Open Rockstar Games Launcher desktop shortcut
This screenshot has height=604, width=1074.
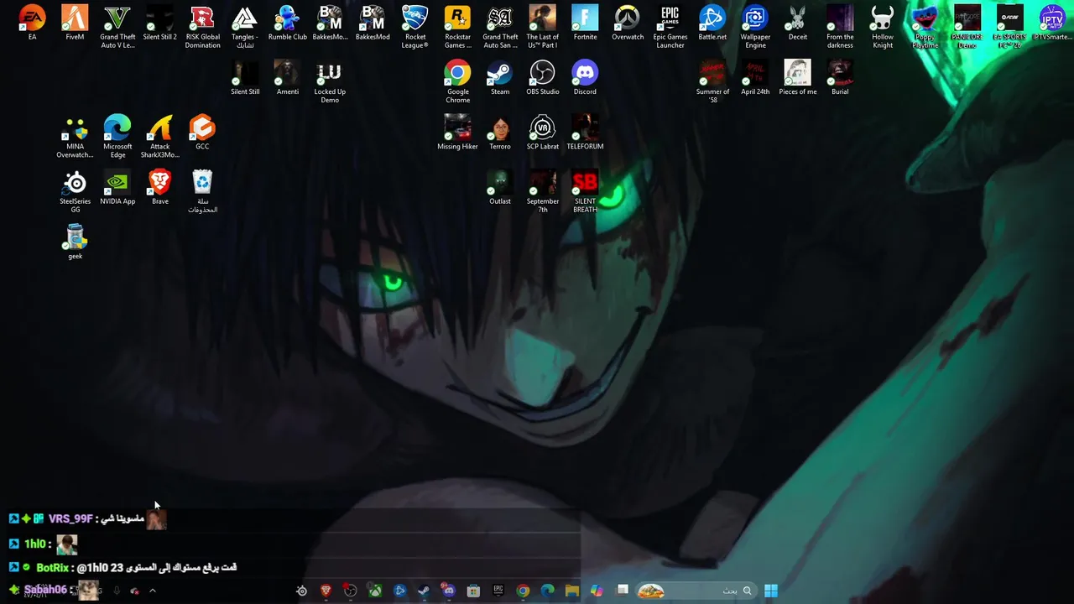pos(457,27)
